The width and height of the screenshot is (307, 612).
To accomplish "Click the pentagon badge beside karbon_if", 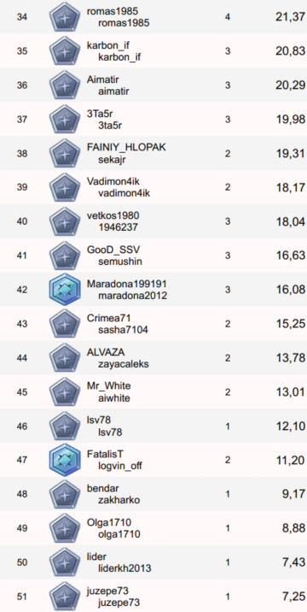I will point(65,51).
